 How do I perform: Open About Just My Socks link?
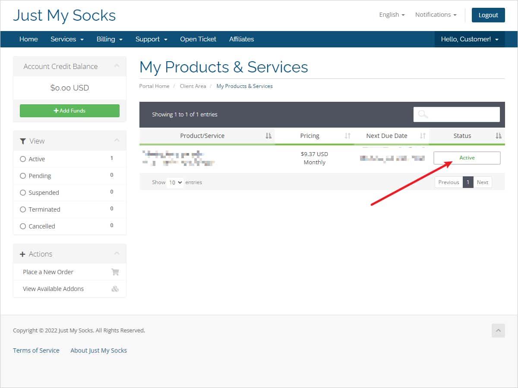pos(99,350)
